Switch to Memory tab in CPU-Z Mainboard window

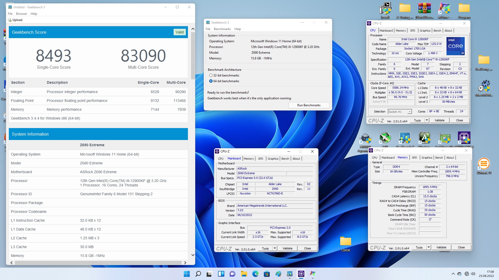click(x=249, y=159)
